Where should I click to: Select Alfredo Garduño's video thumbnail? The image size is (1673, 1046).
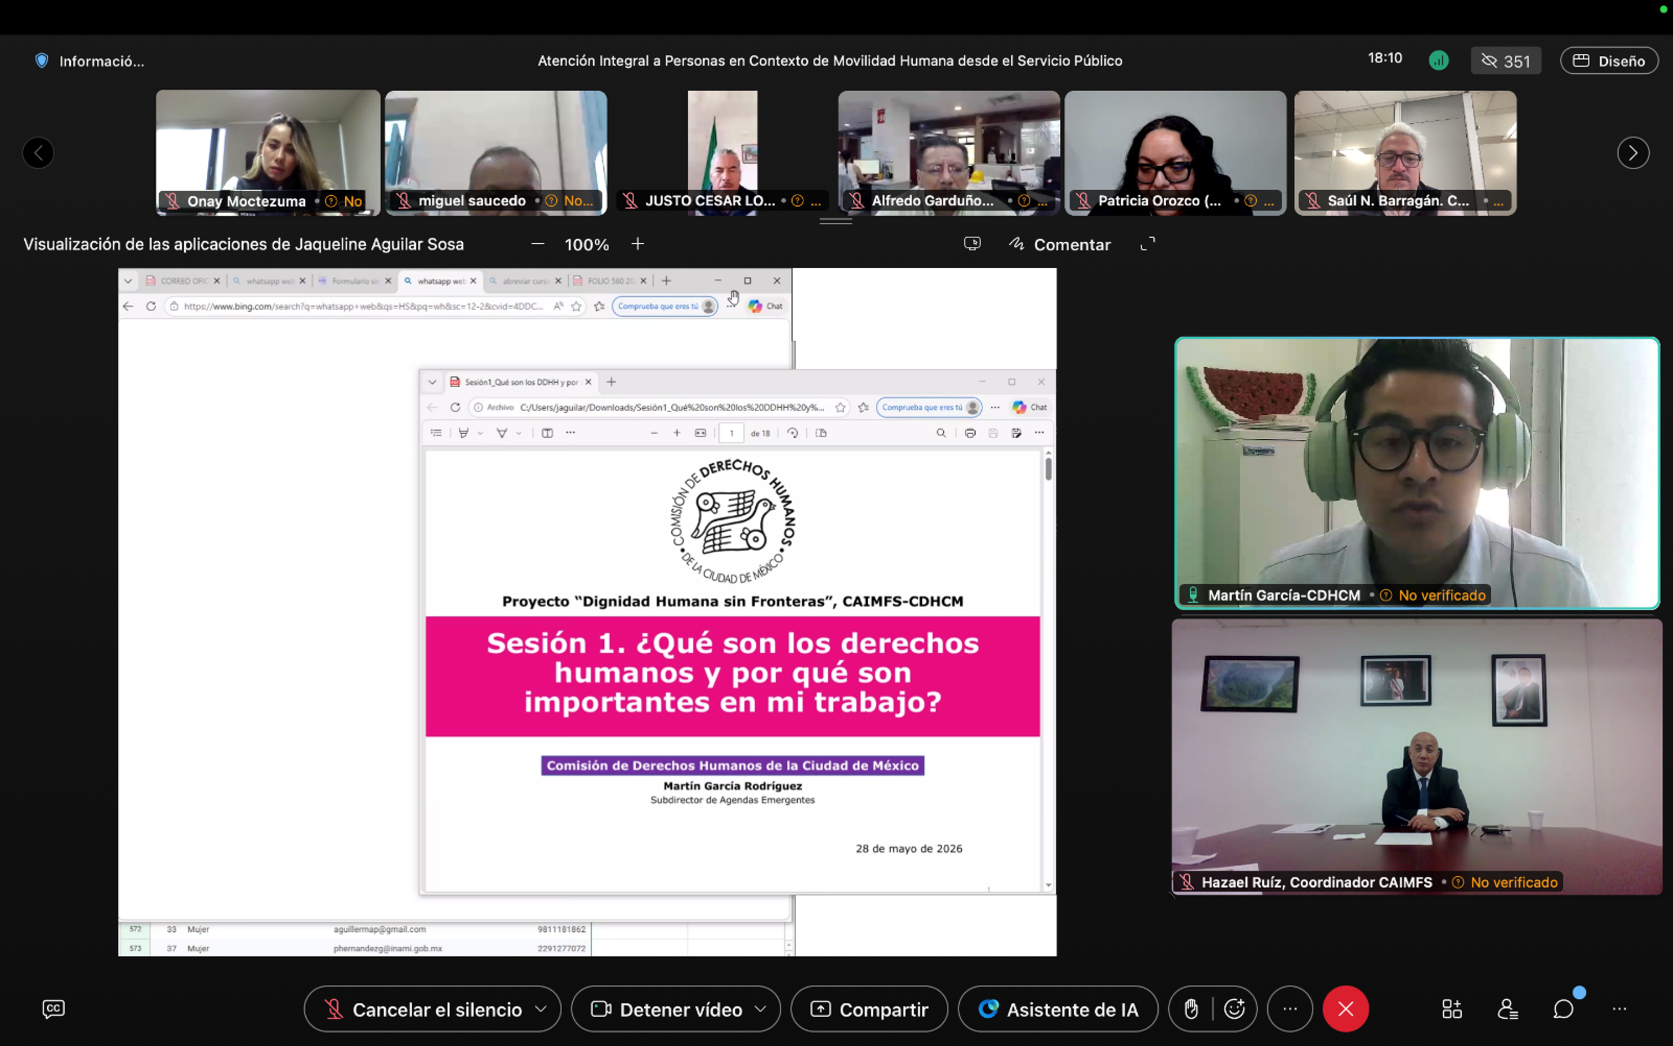(949, 153)
